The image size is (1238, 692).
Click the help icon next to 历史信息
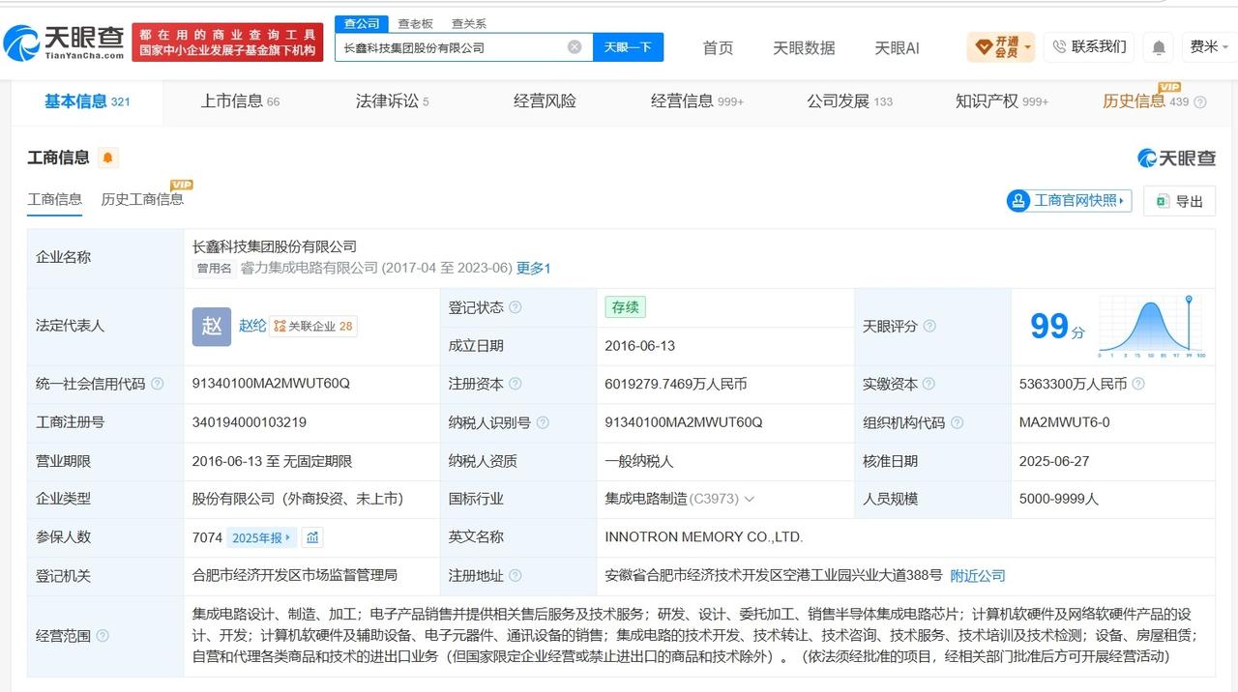click(x=1200, y=101)
